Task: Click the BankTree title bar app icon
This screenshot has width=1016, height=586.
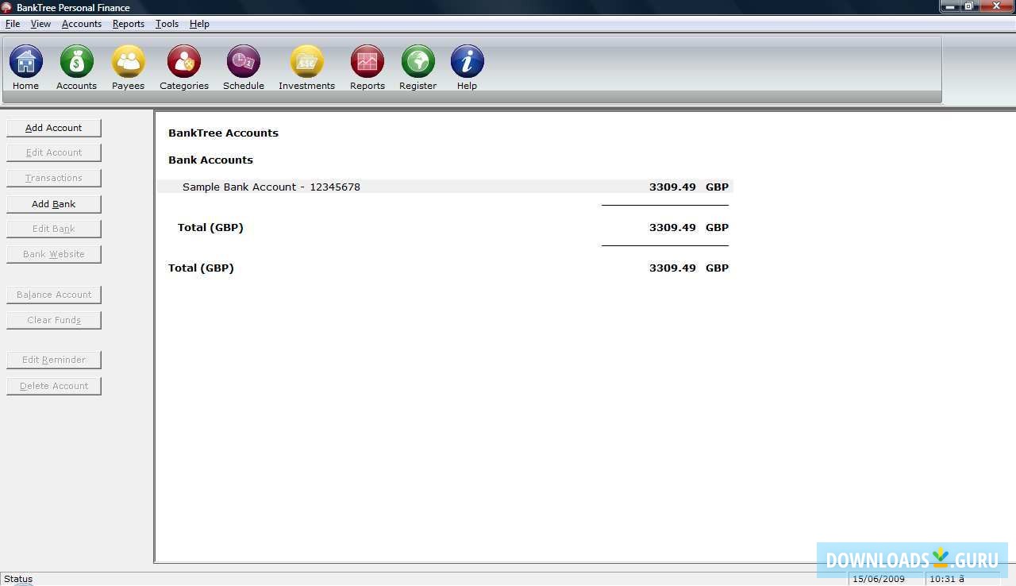Action: [x=6, y=7]
